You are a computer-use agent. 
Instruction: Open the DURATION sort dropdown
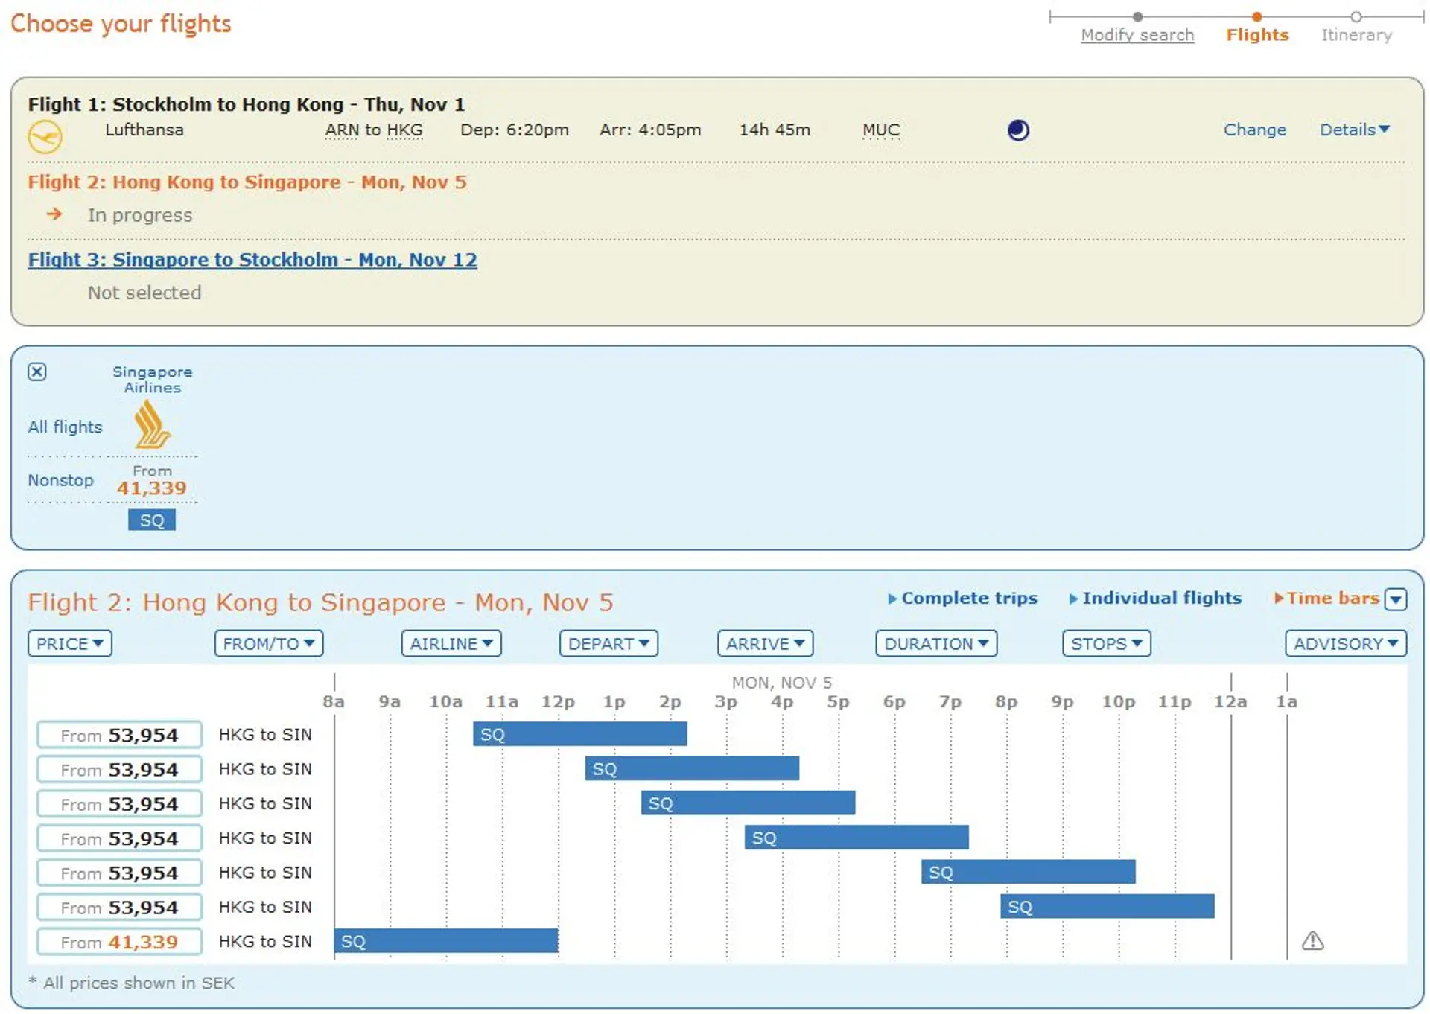(x=936, y=643)
